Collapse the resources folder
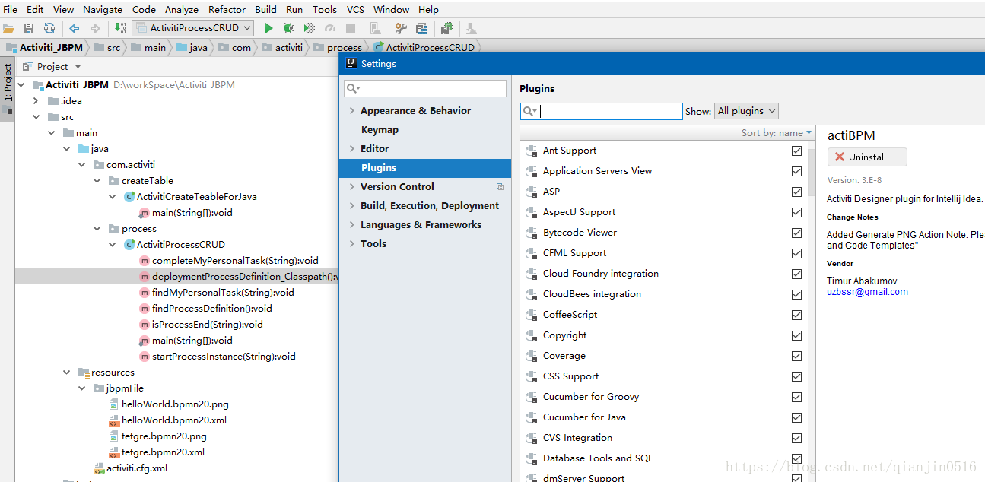Viewport: 985px width, 482px height. (x=67, y=373)
